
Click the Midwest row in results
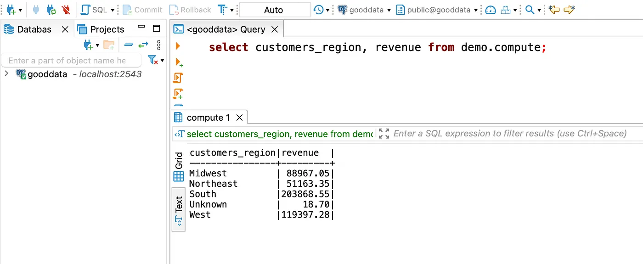coord(261,174)
